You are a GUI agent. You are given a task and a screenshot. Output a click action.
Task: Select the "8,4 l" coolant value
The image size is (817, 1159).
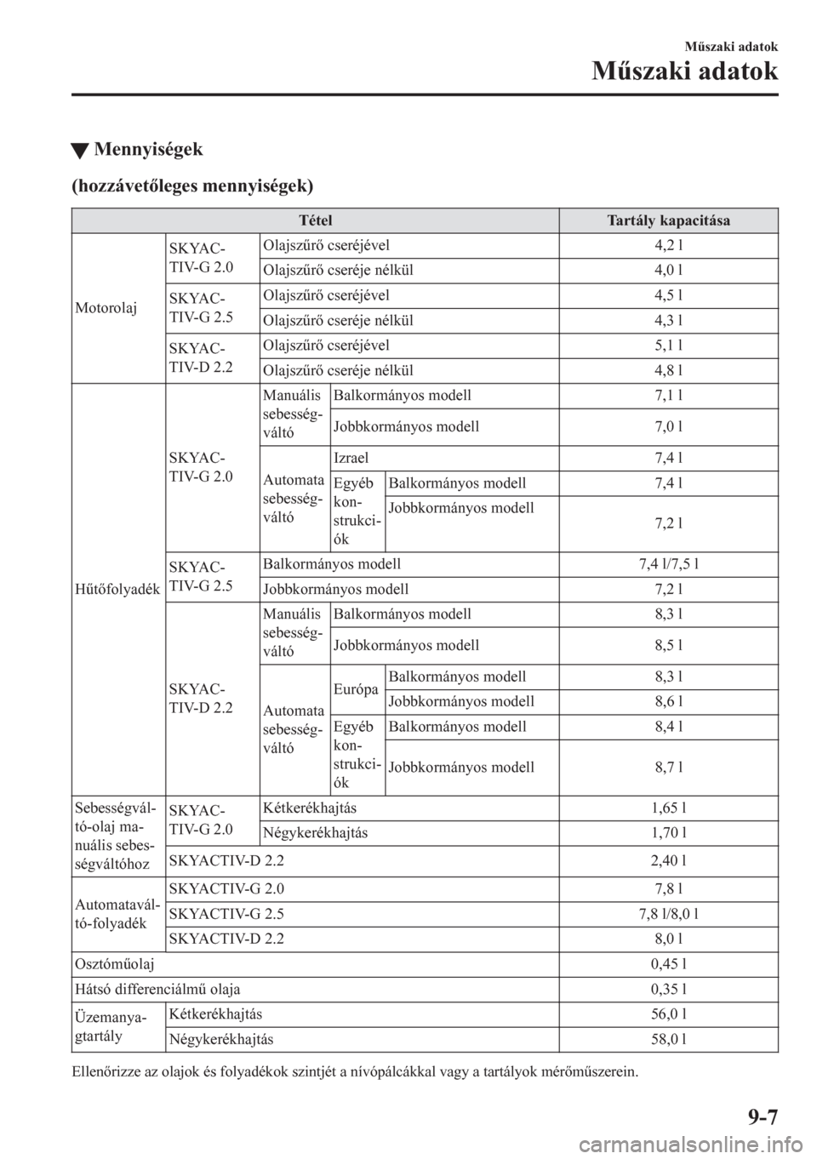pyautogui.click(x=669, y=727)
